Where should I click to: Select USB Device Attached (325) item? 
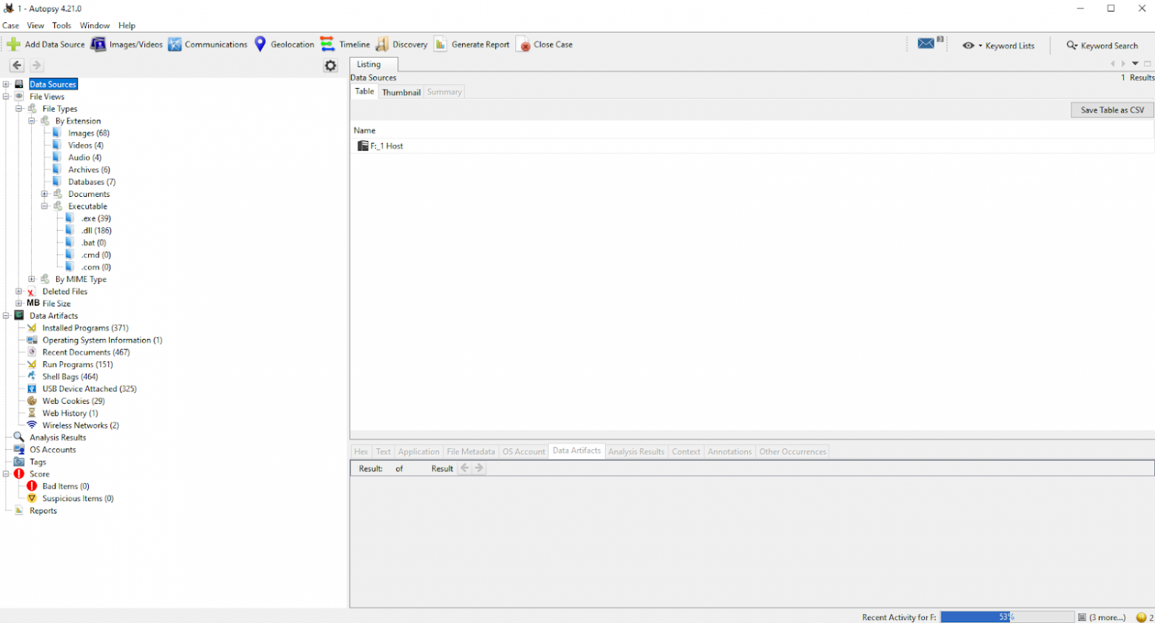[x=89, y=389]
